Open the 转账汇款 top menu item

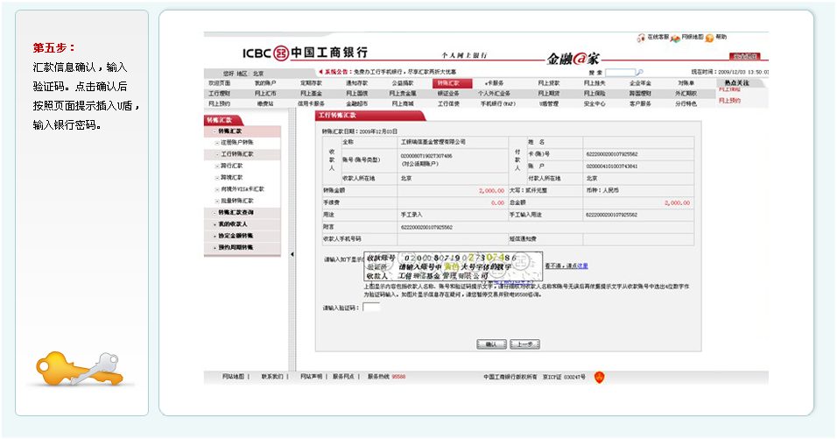click(452, 83)
